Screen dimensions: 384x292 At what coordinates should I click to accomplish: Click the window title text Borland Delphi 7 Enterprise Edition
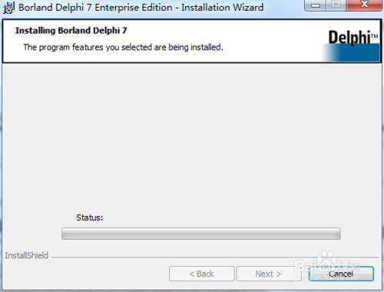click(x=95, y=8)
